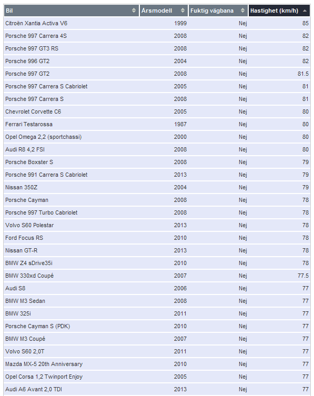The image size is (314, 396).
Task: Click sort arrows in Fuktig vägbana header
Action: point(242,11)
